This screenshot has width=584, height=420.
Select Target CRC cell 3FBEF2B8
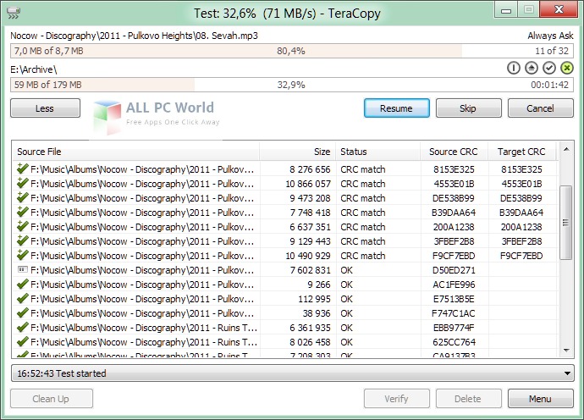521,241
